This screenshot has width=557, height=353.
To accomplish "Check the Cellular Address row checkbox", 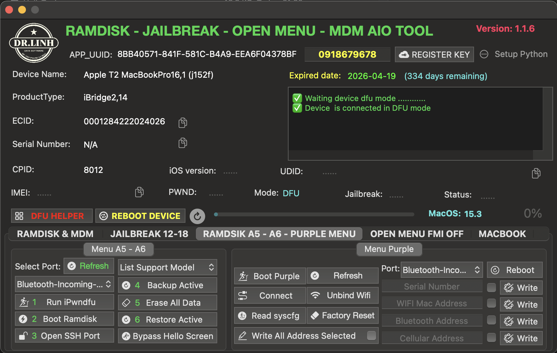I will click(492, 337).
